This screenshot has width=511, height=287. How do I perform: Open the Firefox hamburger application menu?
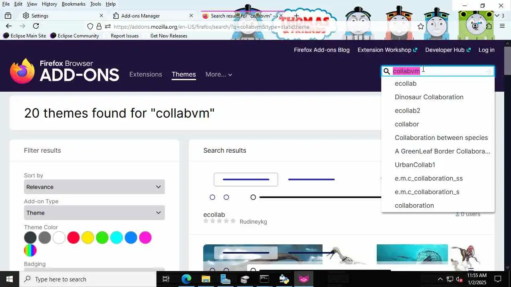501,26
